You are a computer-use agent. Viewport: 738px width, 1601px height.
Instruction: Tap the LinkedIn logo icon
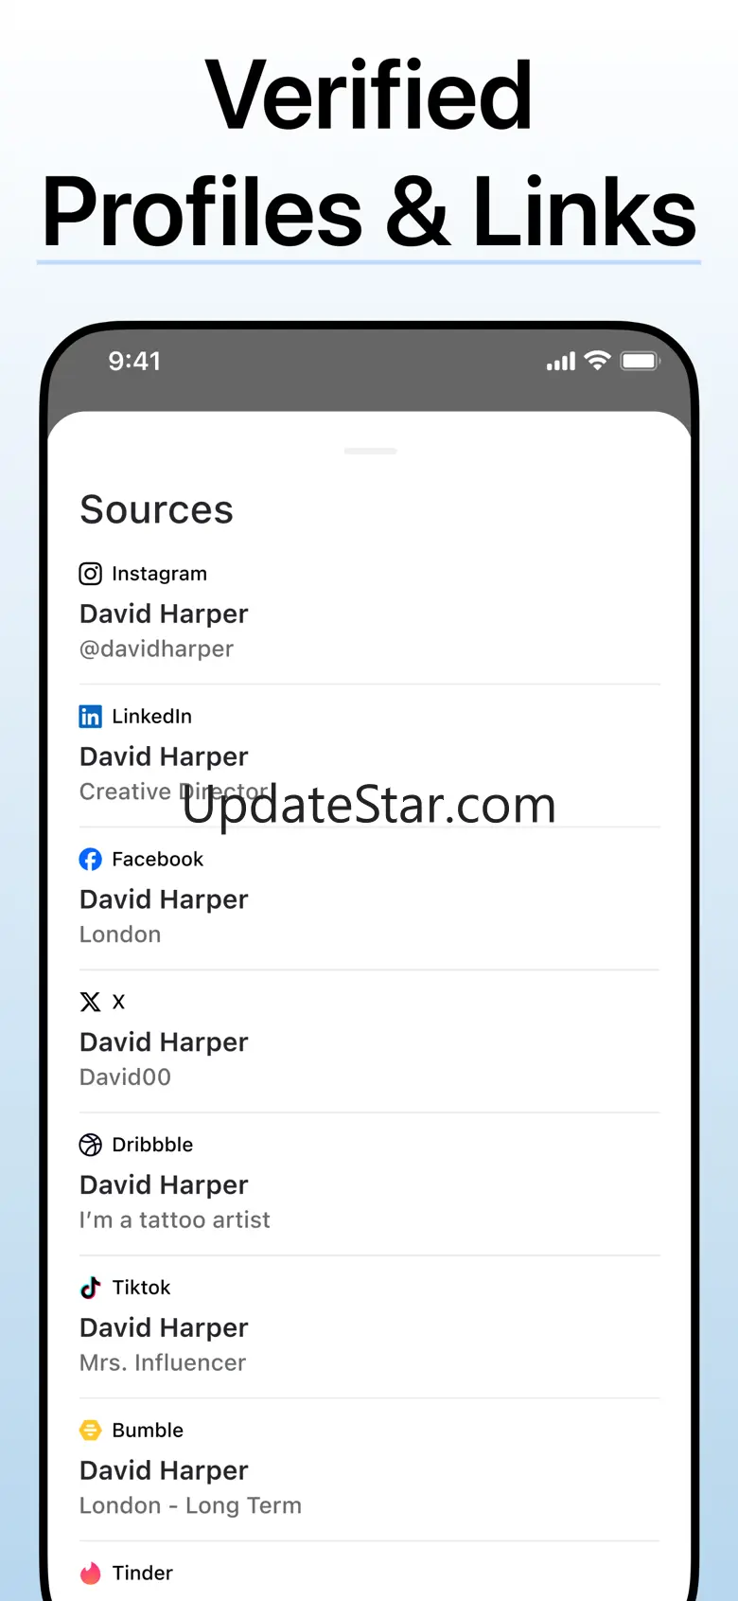pyautogui.click(x=90, y=717)
